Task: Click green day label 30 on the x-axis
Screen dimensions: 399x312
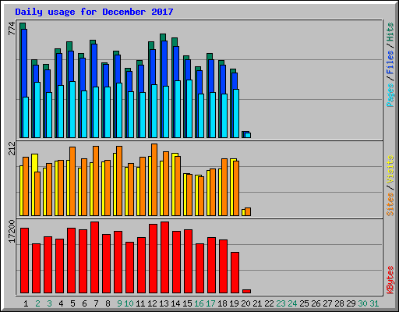Action: tap(362, 303)
